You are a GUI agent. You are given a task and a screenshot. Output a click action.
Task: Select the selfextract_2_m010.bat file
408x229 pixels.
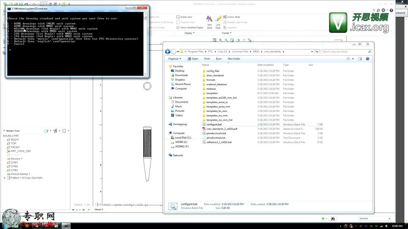(x=219, y=142)
